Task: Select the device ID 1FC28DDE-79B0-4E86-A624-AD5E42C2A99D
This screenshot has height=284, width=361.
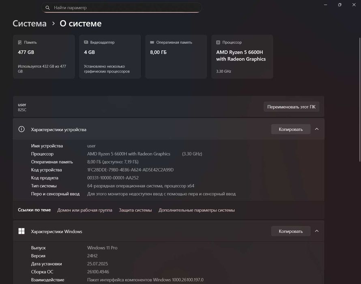Action: (x=130, y=170)
